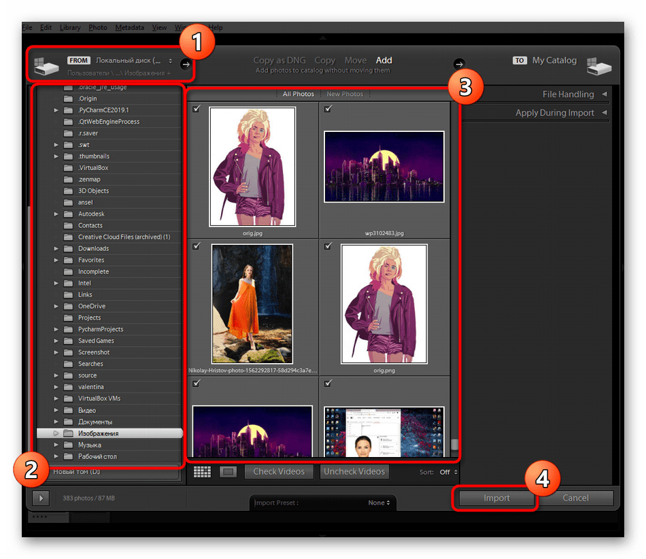Select the Grid view icon
This screenshot has height=559, width=646.
pyautogui.click(x=201, y=471)
